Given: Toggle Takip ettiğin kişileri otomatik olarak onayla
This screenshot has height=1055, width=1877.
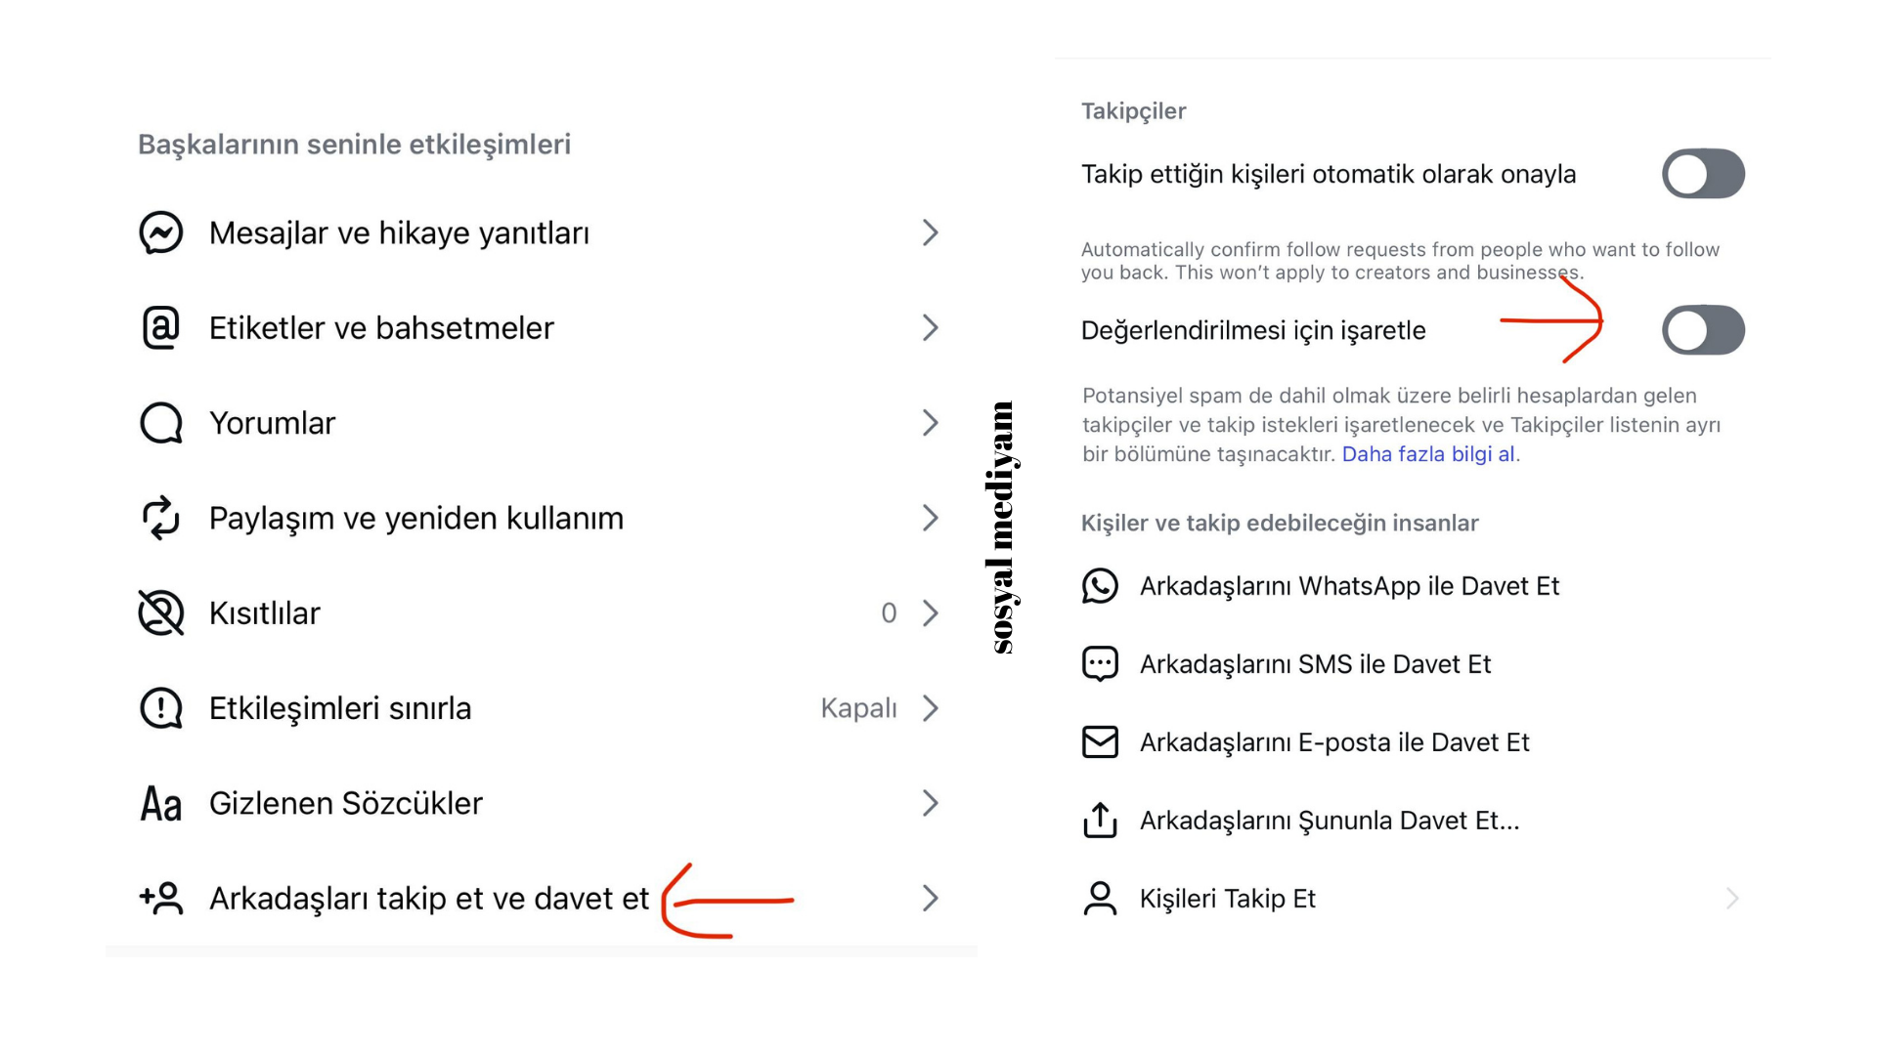Looking at the screenshot, I should click(x=1703, y=174).
